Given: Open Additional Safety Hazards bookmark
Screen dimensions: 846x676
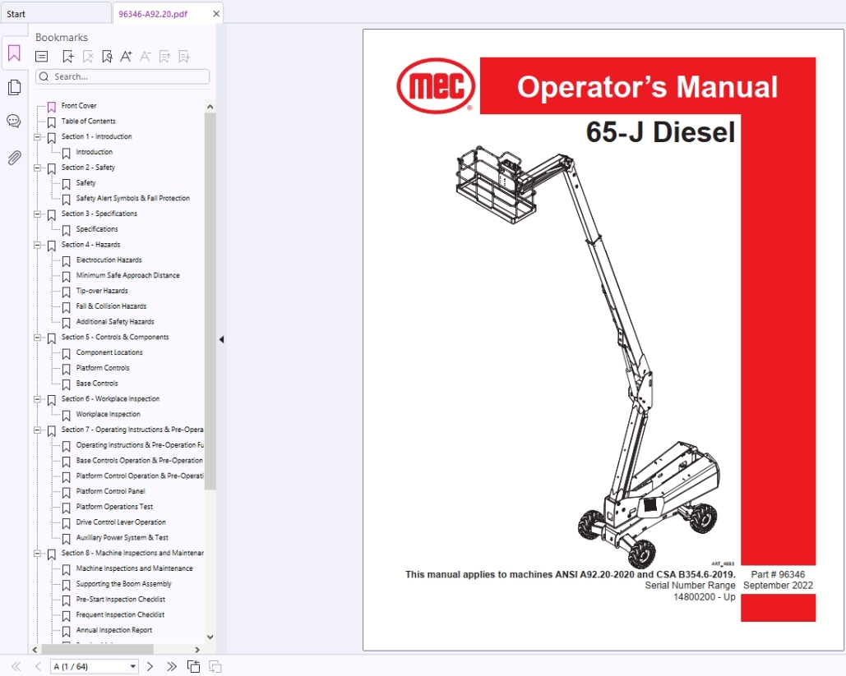Looking at the screenshot, I should pos(115,322).
